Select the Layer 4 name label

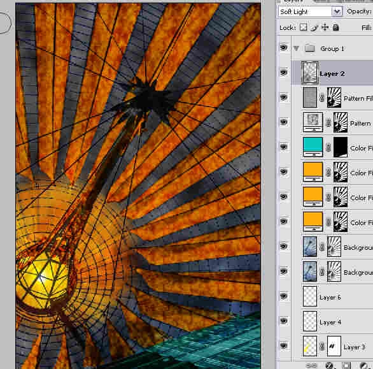[330, 322]
